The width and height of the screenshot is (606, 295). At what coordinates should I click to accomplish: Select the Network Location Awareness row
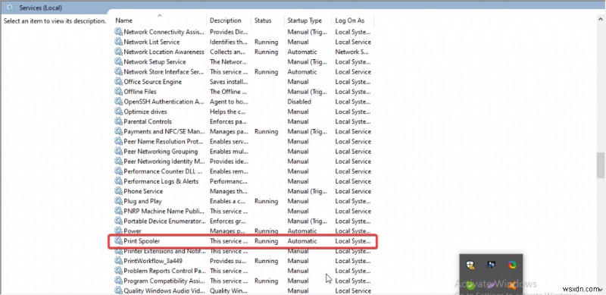243,52
